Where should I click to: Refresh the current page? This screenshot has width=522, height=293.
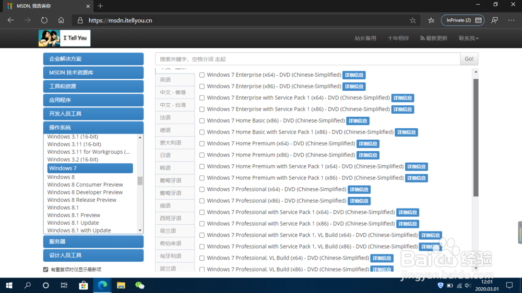44,20
